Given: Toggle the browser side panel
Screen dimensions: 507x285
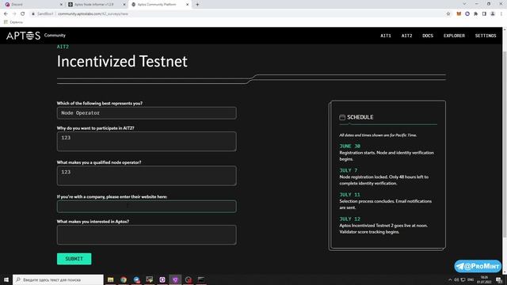Looking at the screenshot, I should pyautogui.click(x=484, y=14).
